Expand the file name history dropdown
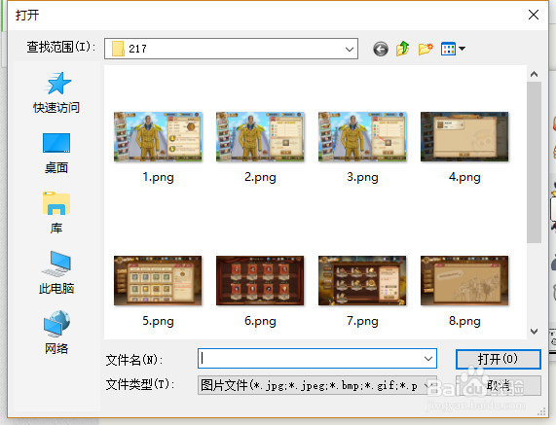Screen dimensions: 556x425 (428, 359)
